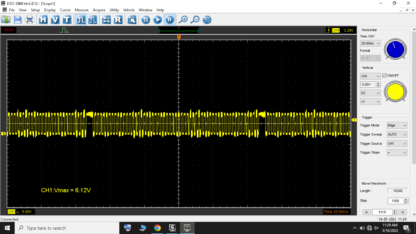Click the round swap arrows icon

(x=207, y=20)
